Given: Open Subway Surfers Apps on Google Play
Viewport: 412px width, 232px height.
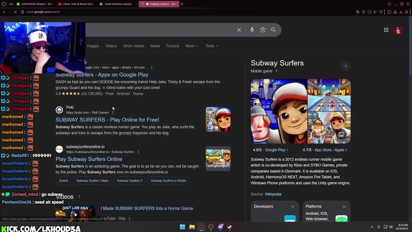Looking at the screenshot, I should coord(102,75).
